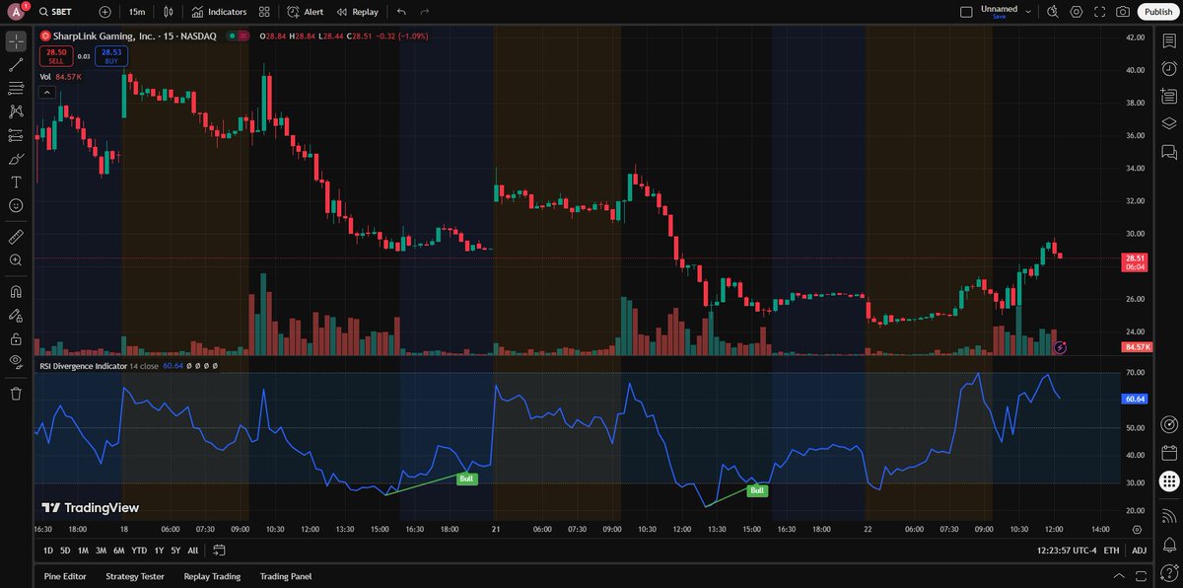The width and height of the screenshot is (1183, 588).
Task: Maximize the bottom panel
Action: [1139, 576]
